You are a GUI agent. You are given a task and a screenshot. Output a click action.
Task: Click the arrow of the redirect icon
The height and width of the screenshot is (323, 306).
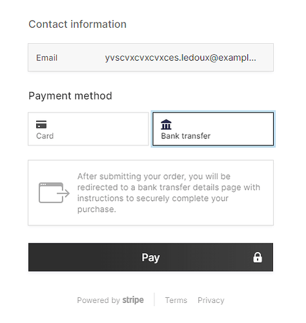pyautogui.click(x=63, y=193)
